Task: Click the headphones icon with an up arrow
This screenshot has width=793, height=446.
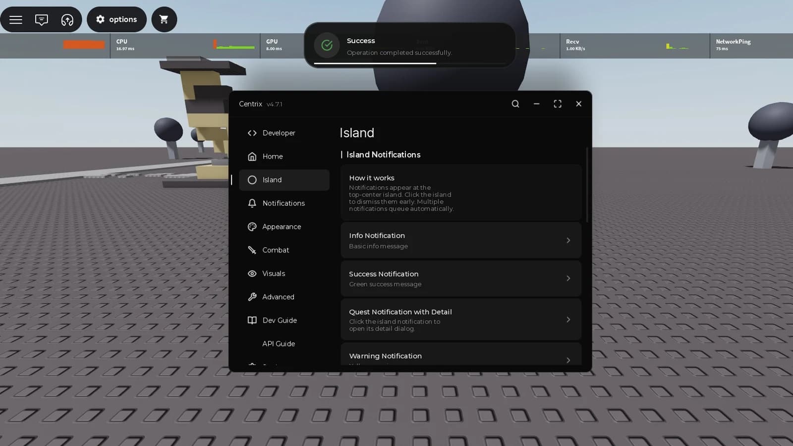Action: [x=67, y=19]
